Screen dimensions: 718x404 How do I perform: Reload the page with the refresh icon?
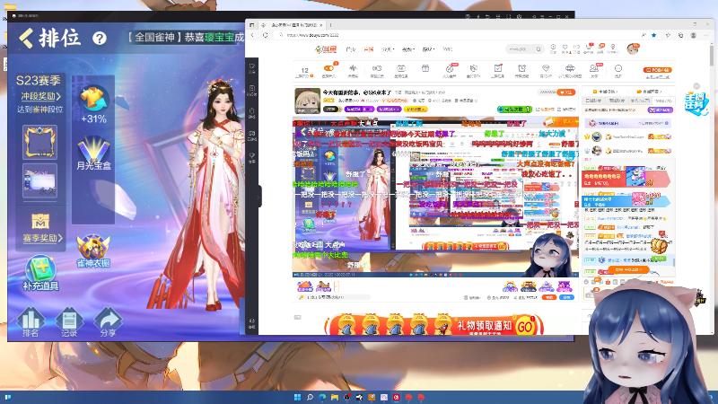point(265,35)
